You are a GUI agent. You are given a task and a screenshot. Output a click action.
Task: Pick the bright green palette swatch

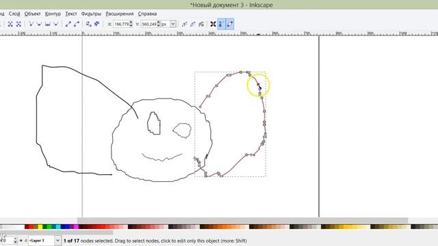[x=49, y=227]
